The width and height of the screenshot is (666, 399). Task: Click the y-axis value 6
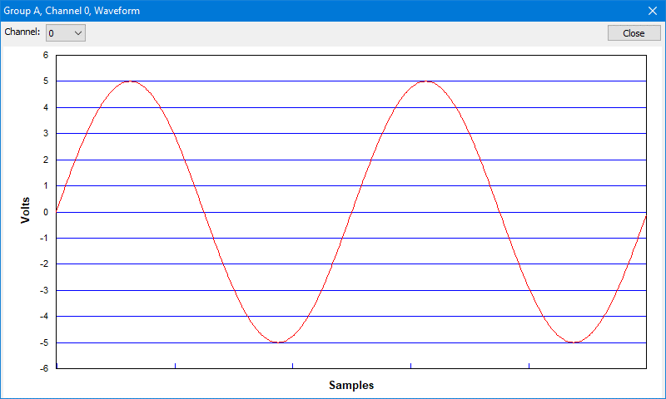click(46, 55)
